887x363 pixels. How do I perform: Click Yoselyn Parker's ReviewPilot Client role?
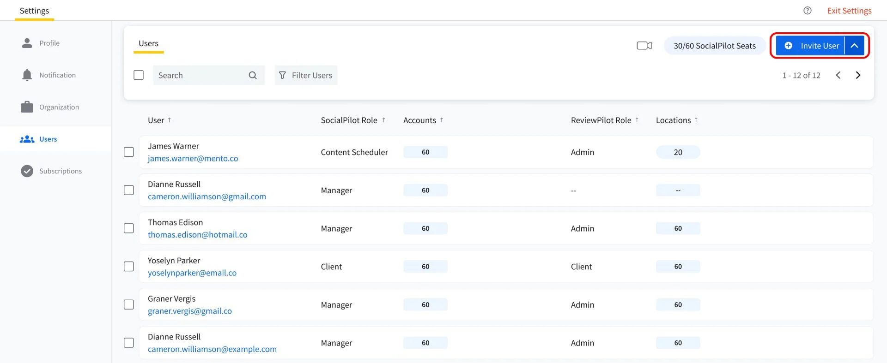pos(581,267)
